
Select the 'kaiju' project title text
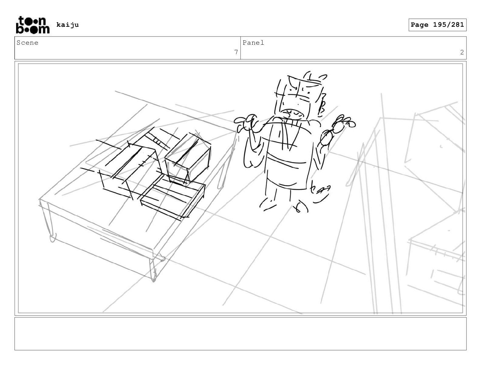[x=67, y=25]
